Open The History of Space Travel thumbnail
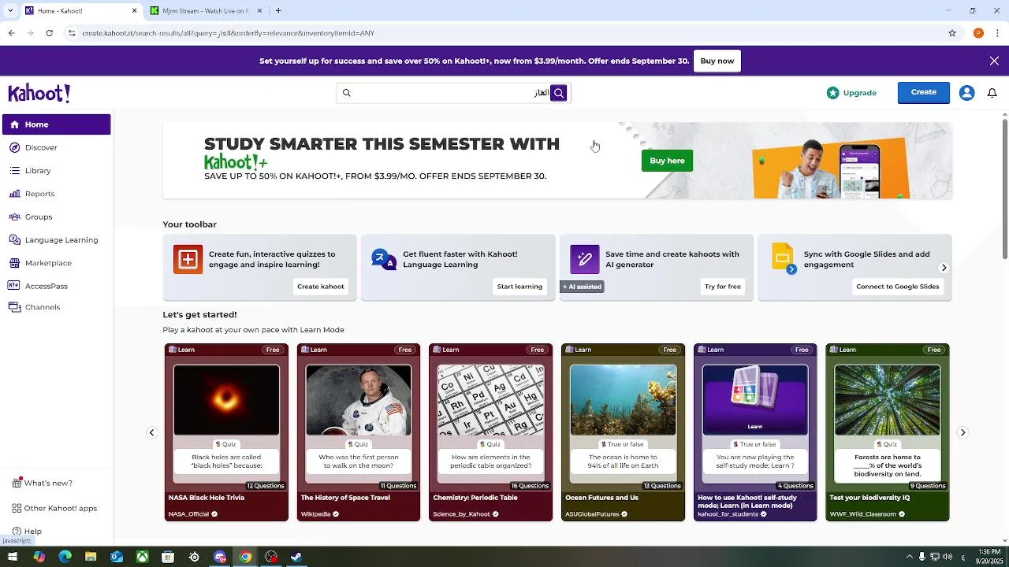This screenshot has width=1009, height=567. tap(359, 400)
